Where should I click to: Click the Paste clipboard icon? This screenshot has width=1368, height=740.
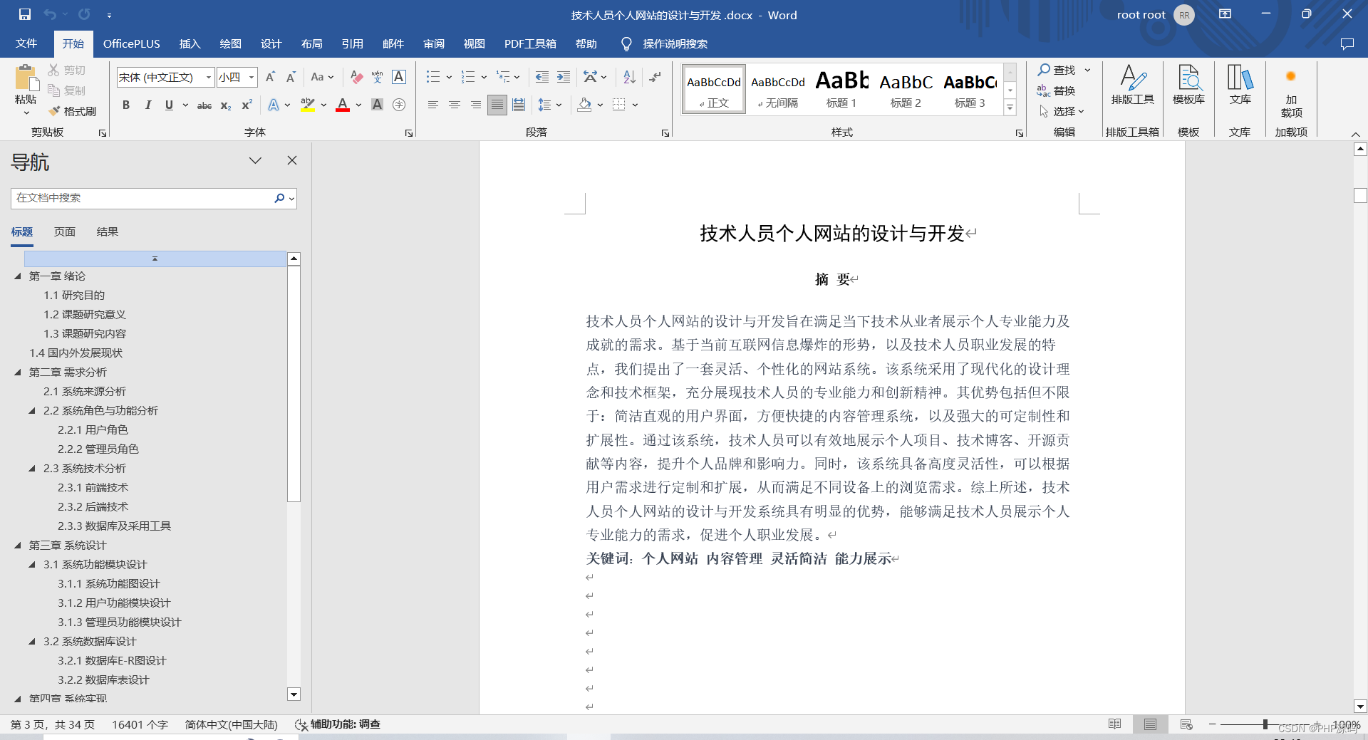point(26,78)
